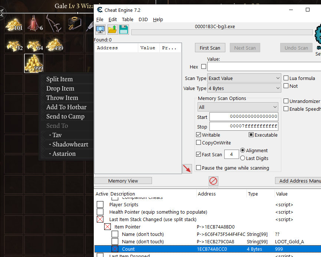321x257 pixels.
Task: Click the Address column header in results
Action: coord(116,48)
